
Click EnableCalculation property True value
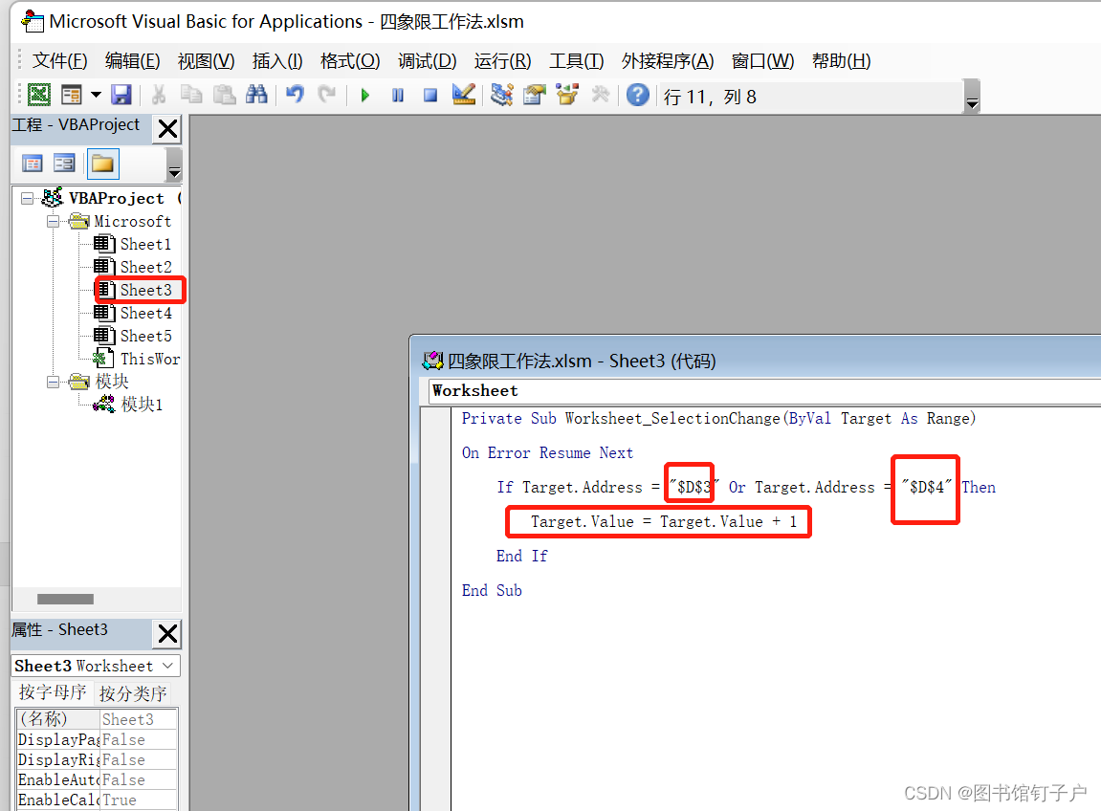(139, 800)
